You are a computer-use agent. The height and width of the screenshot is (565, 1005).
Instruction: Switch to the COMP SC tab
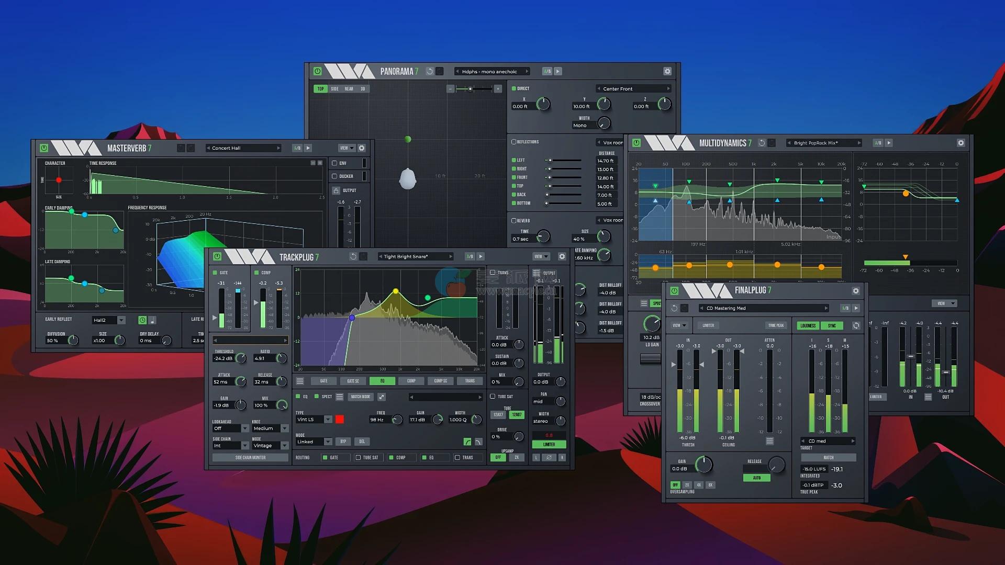click(440, 381)
